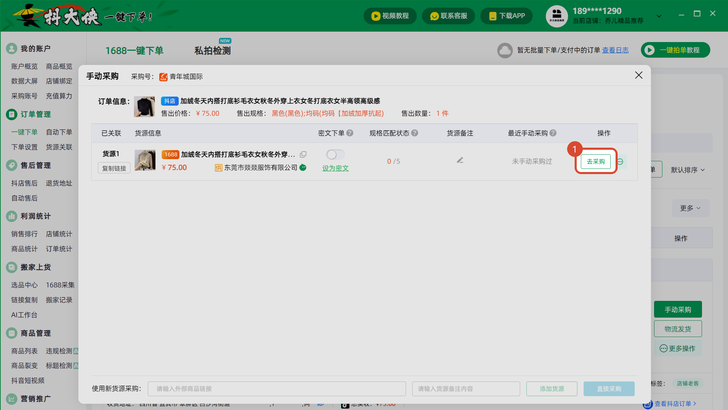728x410 pixels.
Task: Click the store avatar icon
Action: tap(557, 16)
